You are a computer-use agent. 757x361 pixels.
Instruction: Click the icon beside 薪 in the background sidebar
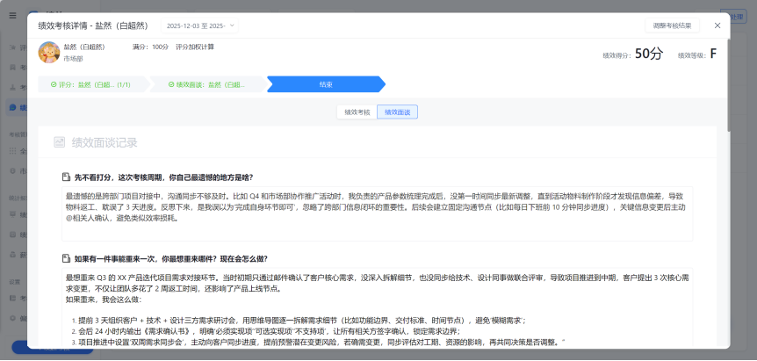[12, 254]
